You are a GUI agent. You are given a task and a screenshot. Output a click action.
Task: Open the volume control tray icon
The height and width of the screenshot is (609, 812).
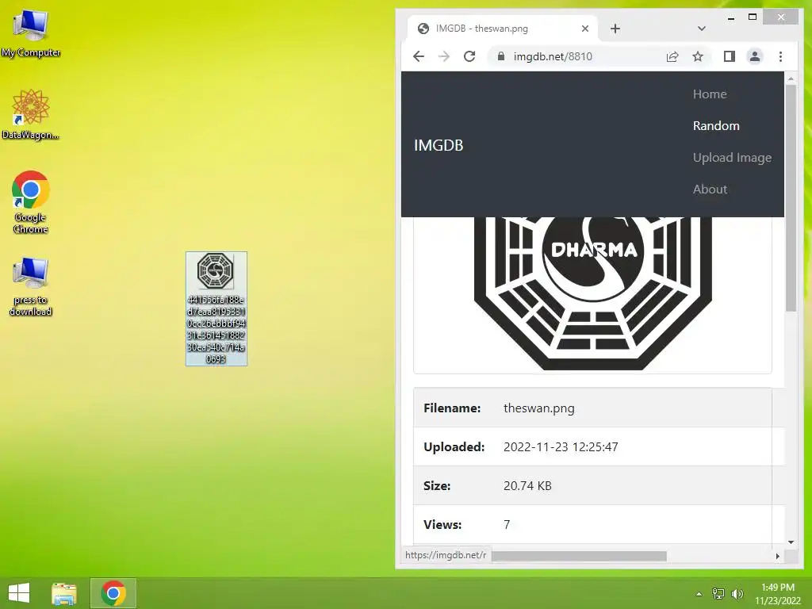click(x=737, y=594)
